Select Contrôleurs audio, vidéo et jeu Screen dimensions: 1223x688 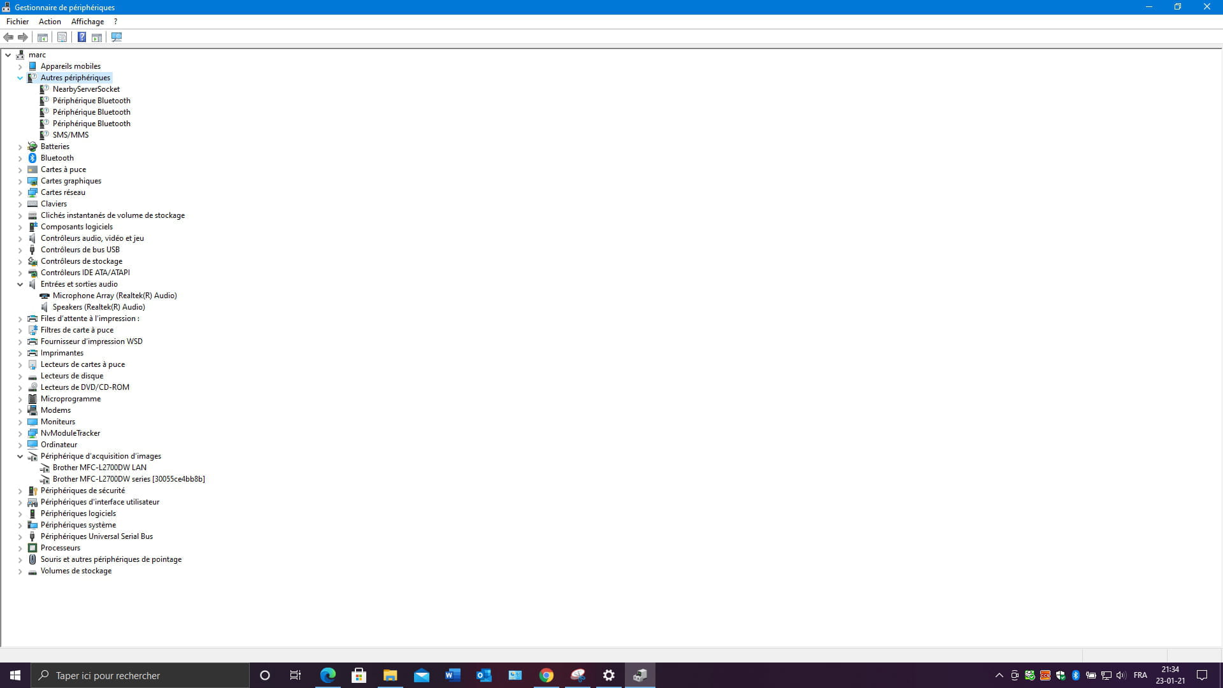[x=92, y=238]
